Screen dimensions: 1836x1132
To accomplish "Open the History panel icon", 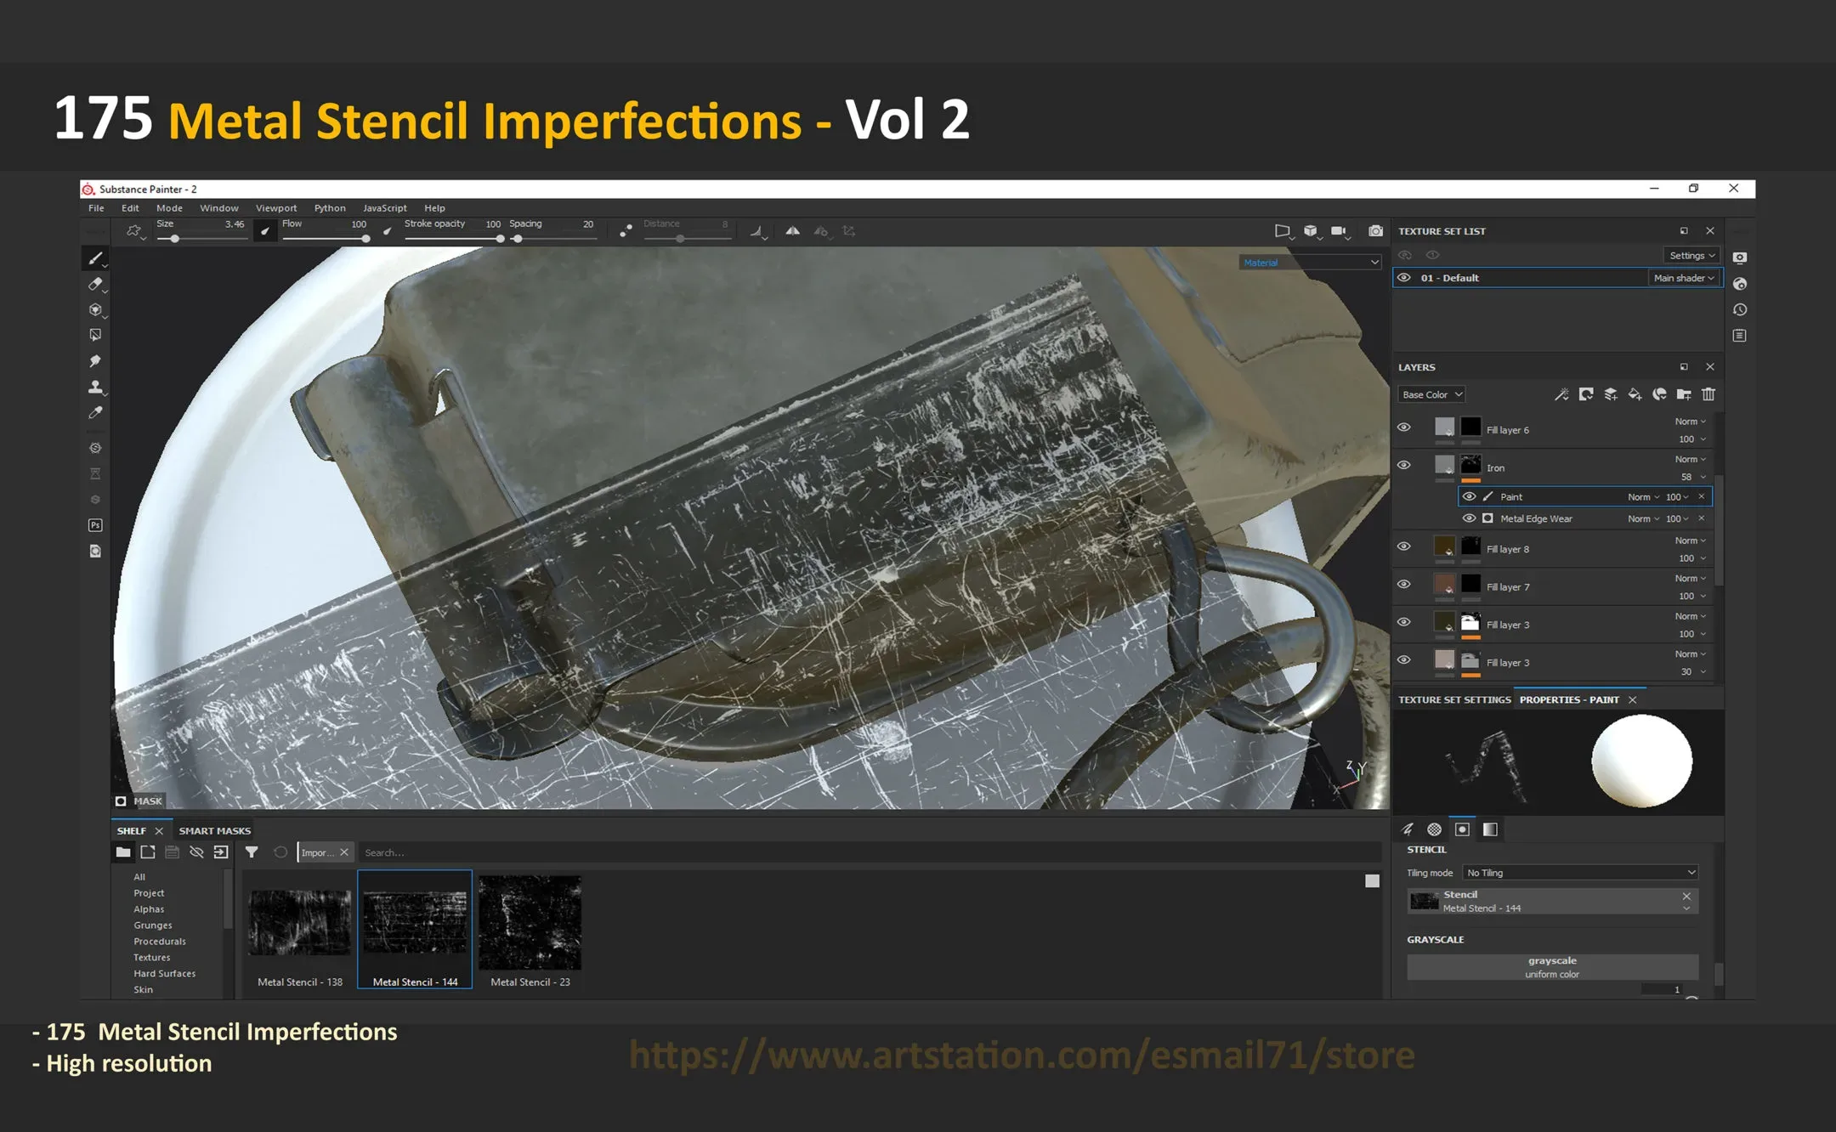I will point(1740,310).
